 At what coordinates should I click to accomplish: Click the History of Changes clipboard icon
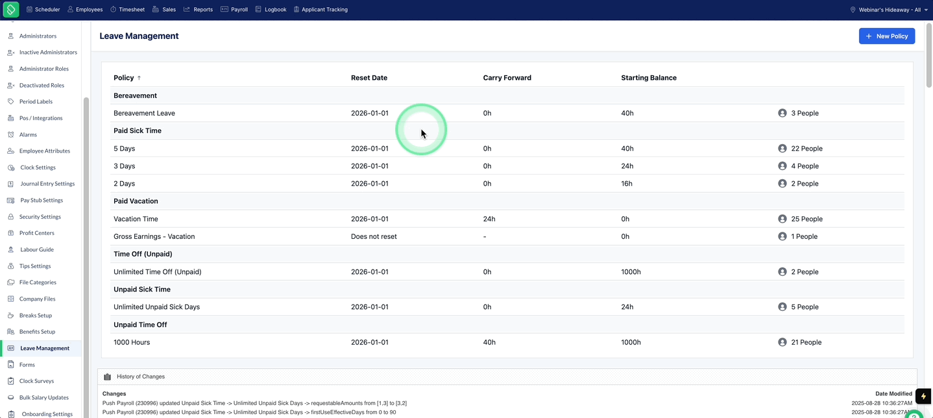[108, 376]
